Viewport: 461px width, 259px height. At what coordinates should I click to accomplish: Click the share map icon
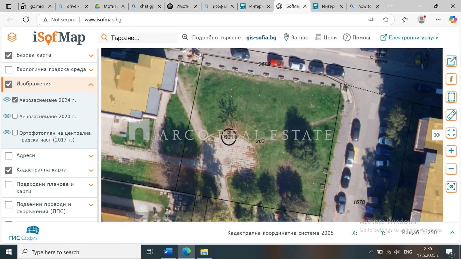451,61
